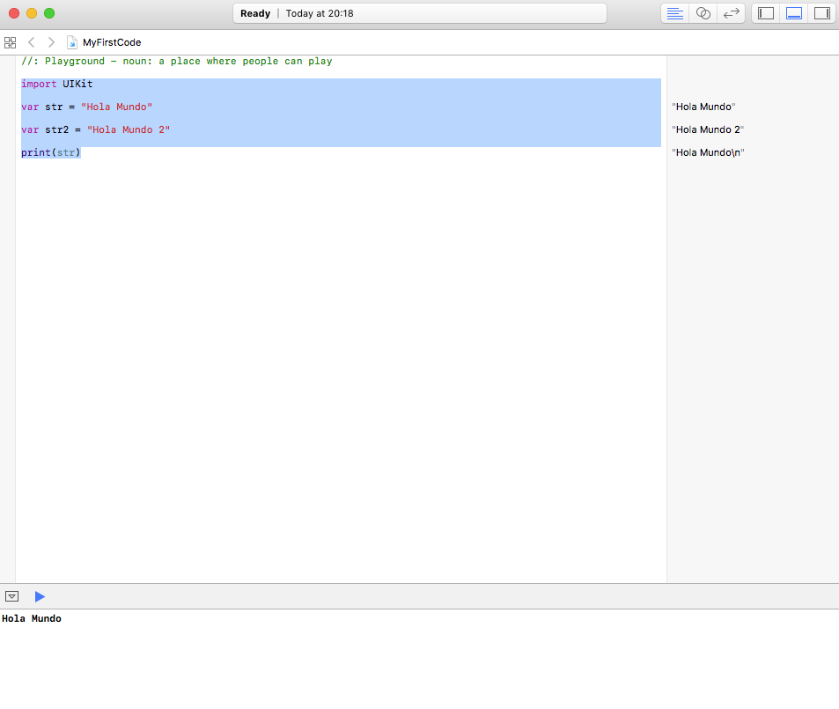839x709 pixels.
Task: Click the Ready status display
Action: 420,13
